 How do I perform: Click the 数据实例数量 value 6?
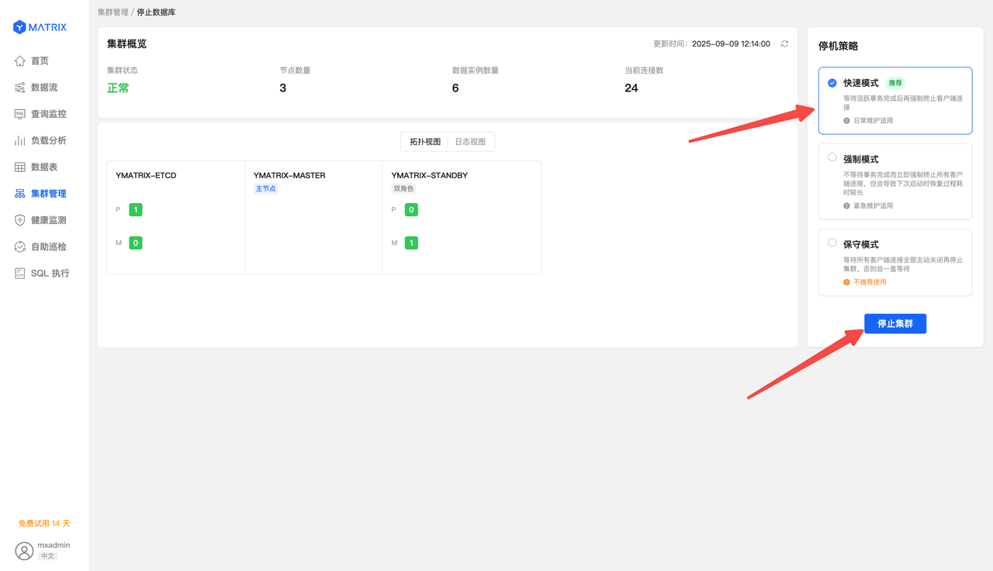click(455, 88)
